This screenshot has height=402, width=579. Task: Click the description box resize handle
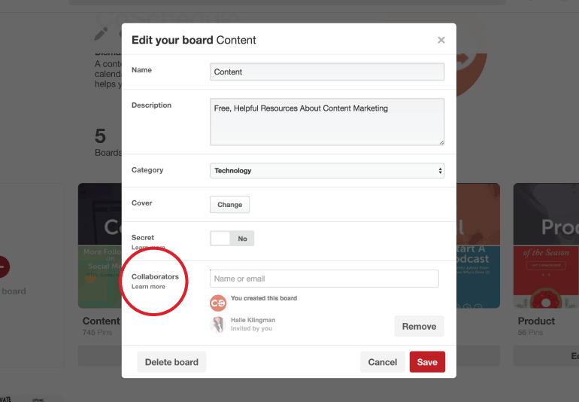[x=441, y=142]
